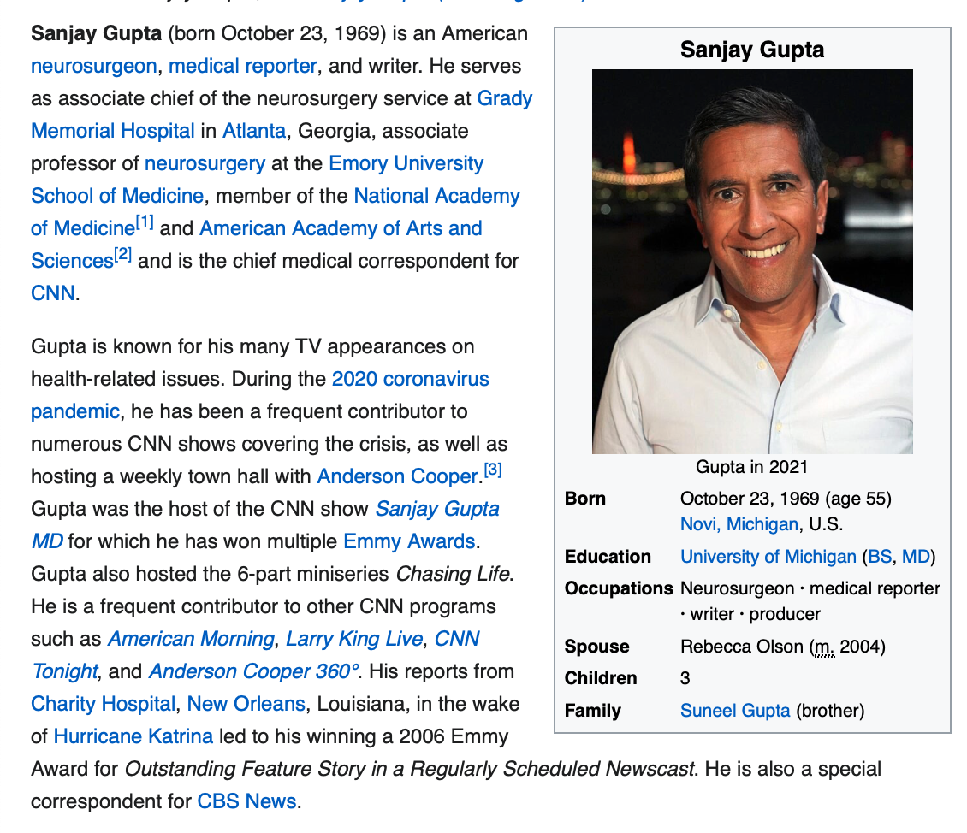
Task: Click the New Orleans link
Action: point(246,704)
